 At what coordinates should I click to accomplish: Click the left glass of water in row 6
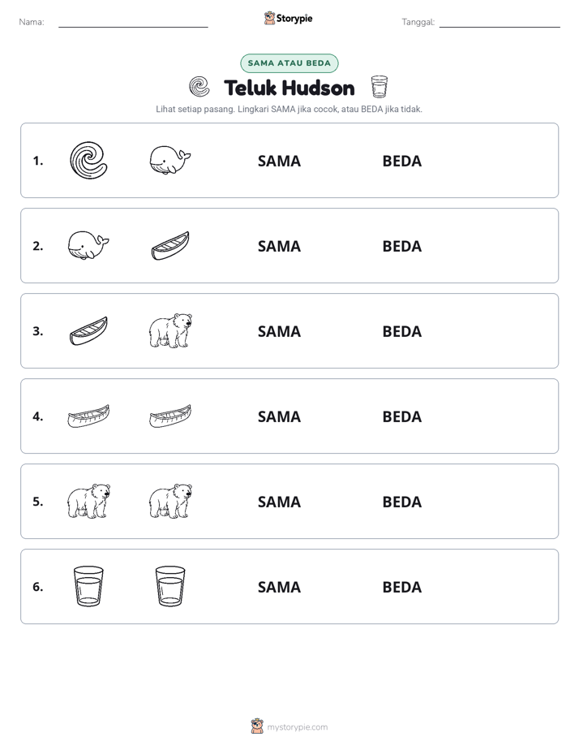click(x=88, y=586)
